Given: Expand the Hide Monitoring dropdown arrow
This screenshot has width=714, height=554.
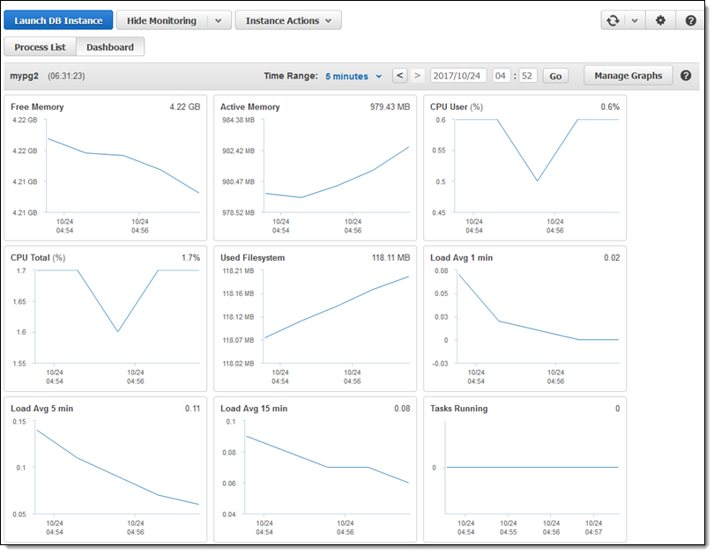Looking at the screenshot, I should click(219, 20).
